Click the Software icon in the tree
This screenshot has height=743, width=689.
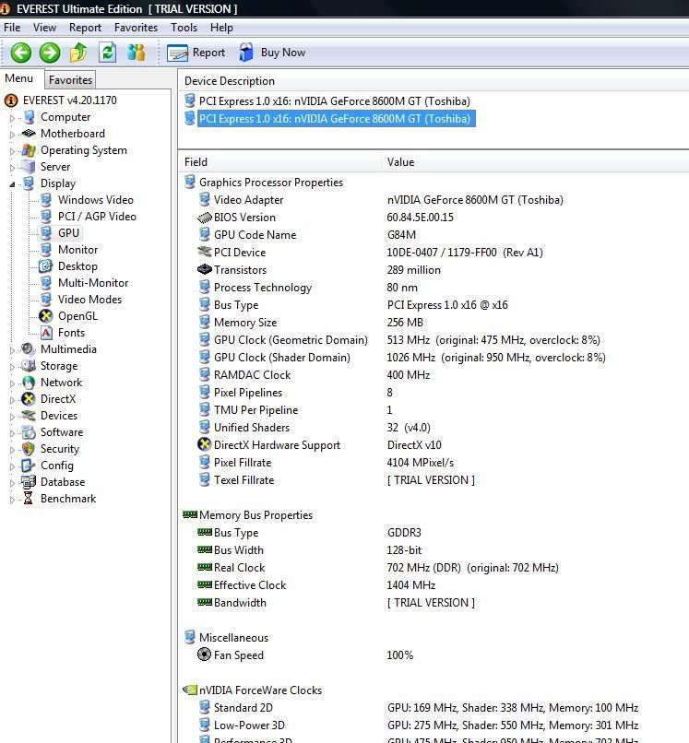point(29,432)
